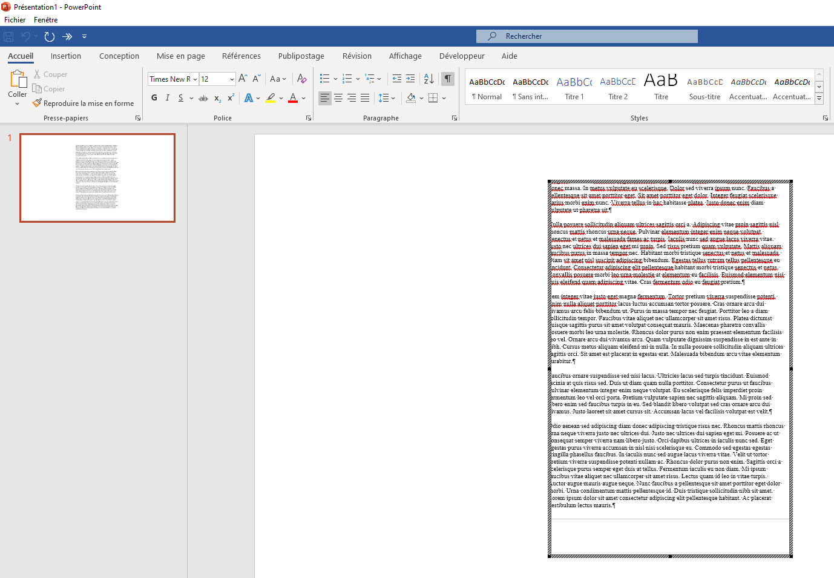The width and height of the screenshot is (834, 578).
Task: Open the Coller paste options arrow
Action: tap(17, 103)
